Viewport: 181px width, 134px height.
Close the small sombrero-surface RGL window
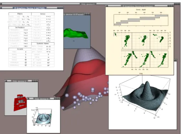point(59,98)
